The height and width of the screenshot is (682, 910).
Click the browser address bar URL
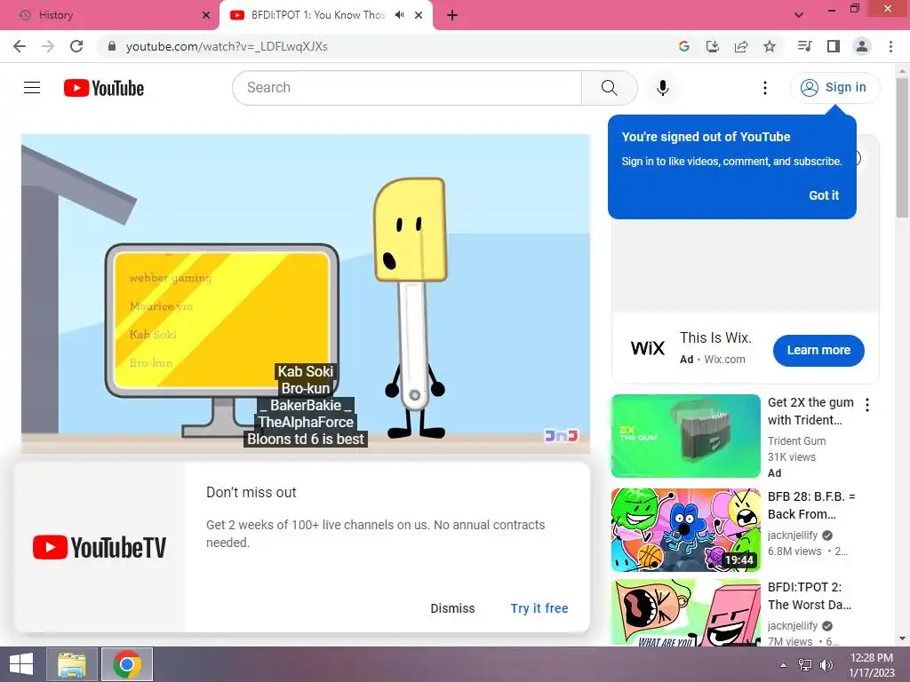tap(227, 46)
